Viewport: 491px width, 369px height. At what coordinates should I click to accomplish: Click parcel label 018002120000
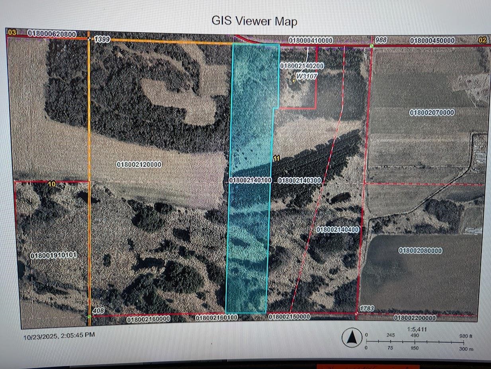pyautogui.click(x=139, y=164)
